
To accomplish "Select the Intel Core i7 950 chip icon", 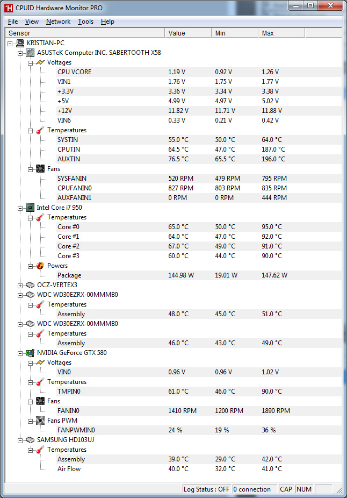I will coord(30,208).
